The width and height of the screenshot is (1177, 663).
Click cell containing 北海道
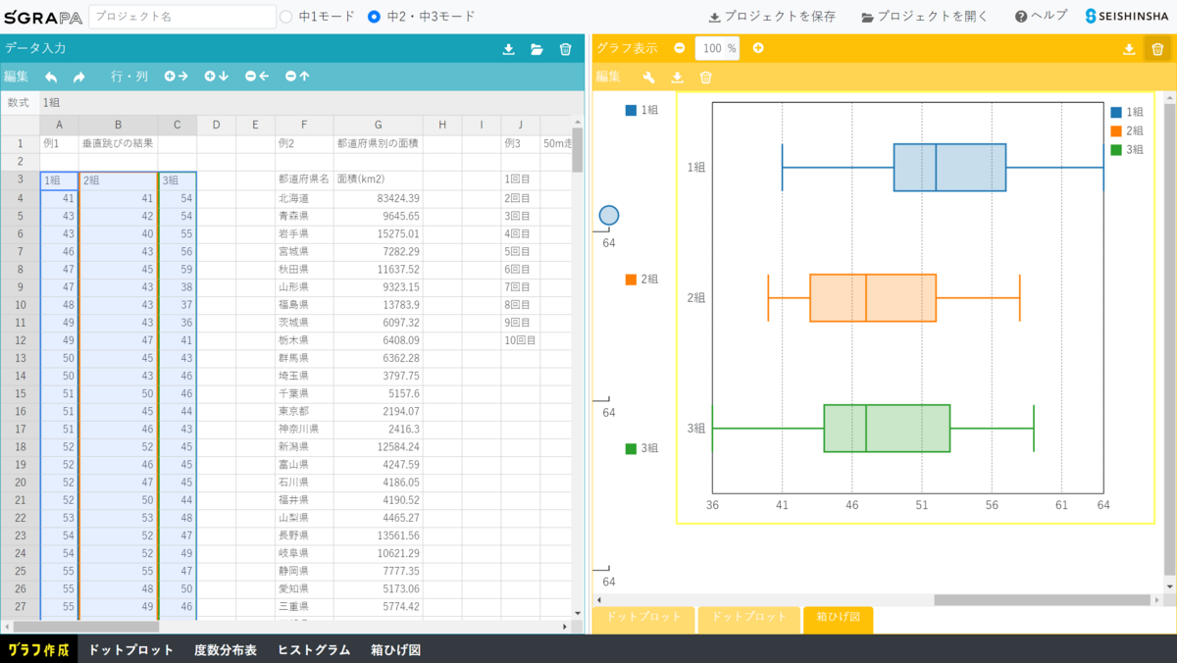click(304, 198)
